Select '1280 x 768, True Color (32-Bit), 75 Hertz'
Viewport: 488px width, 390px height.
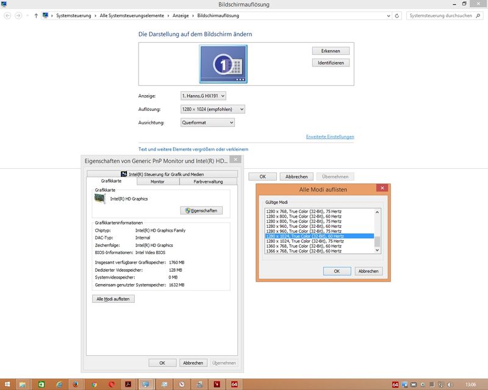(x=320, y=211)
